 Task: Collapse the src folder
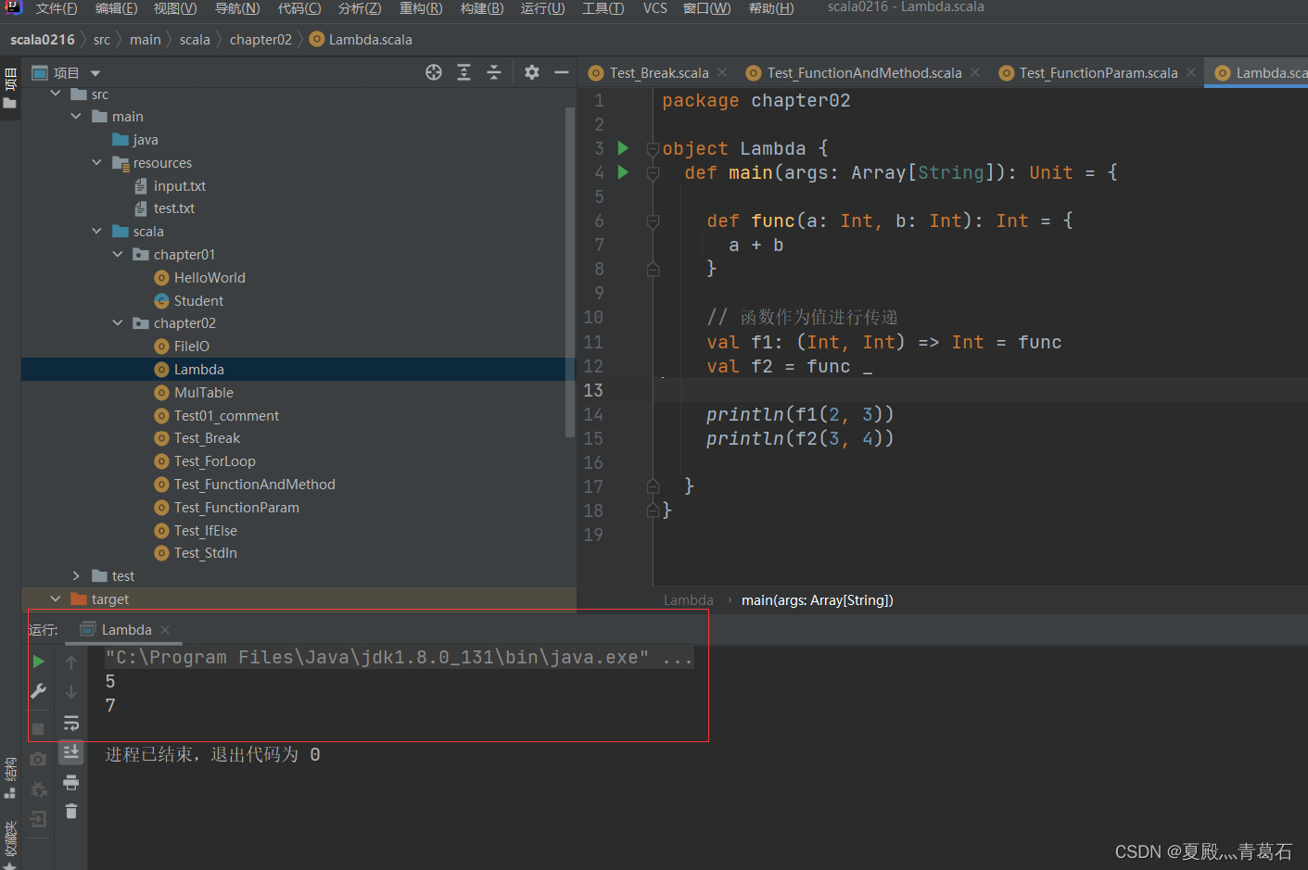pos(56,94)
